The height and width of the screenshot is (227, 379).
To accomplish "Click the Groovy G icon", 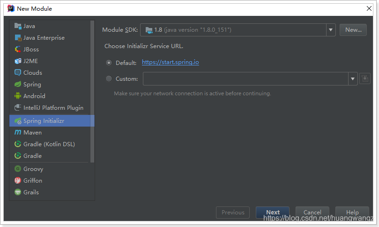I will [x=18, y=169].
